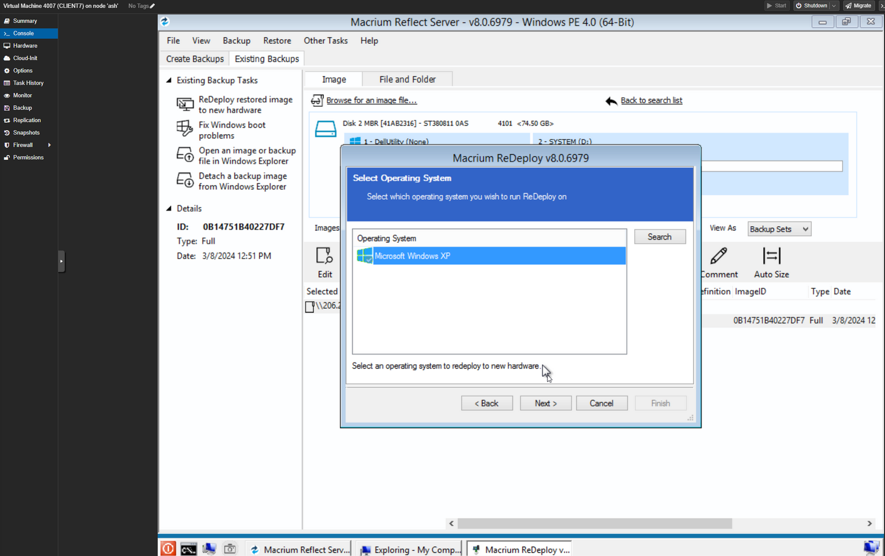The height and width of the screenshot is (556, 885).
Task: Click the Browse for an image file link
Action: [x=371, y=100]
